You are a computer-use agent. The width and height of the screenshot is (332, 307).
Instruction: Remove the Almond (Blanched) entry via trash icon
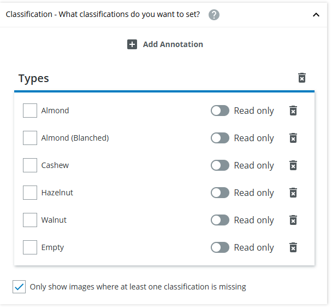point(293,138)
